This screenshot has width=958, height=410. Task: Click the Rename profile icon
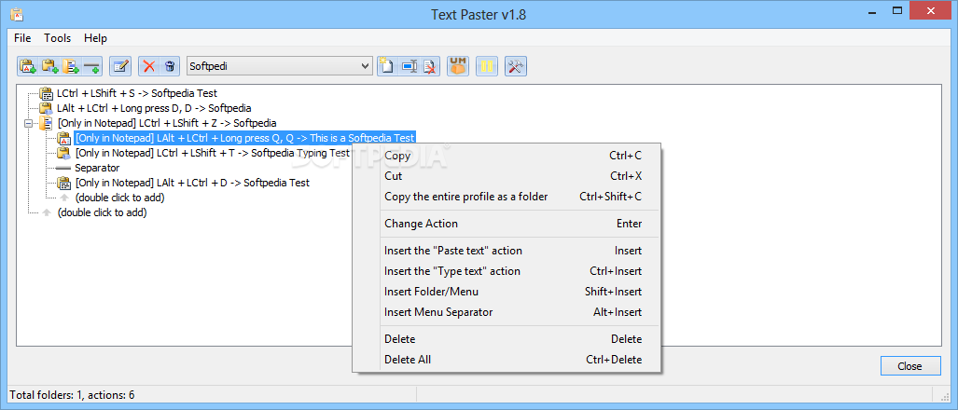[409, 66]
